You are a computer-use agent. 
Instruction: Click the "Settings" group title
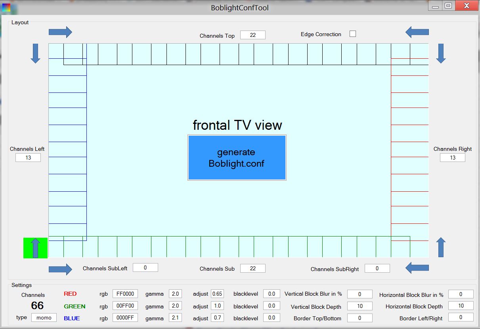(21, 285)
